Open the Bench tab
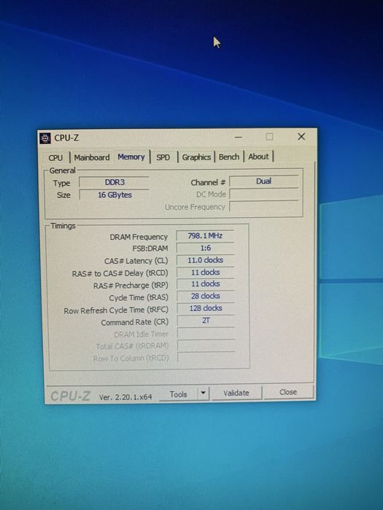 tap(229, 157)
